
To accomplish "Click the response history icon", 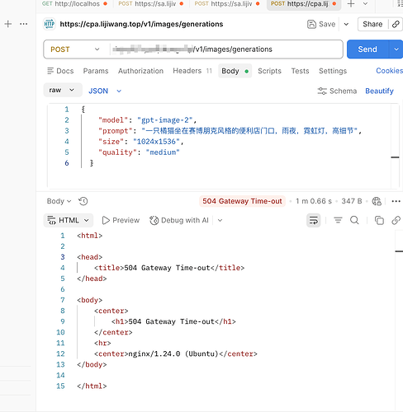I will (x=83, y=201).
